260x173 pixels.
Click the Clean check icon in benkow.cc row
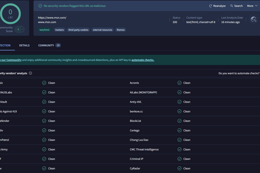(x=179, y=112)
